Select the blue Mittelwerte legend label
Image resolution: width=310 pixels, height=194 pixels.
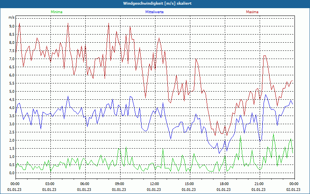click(154, 12)
